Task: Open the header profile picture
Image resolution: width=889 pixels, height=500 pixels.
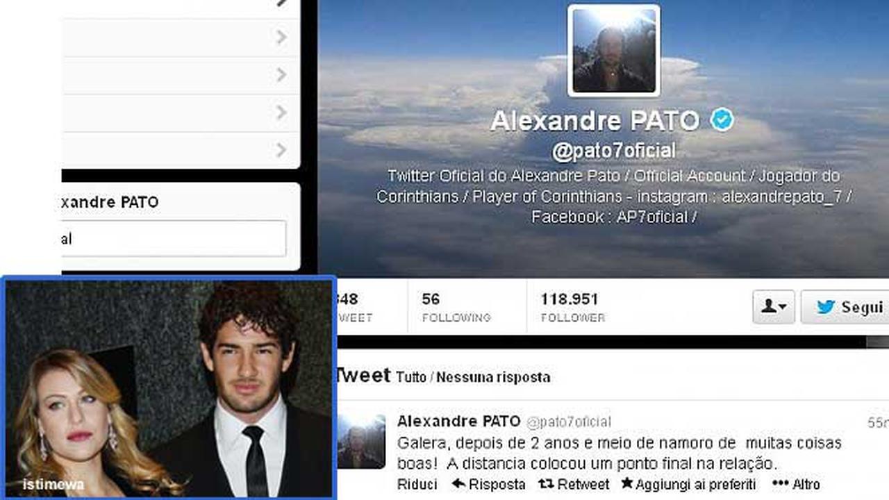Action: [613, 50]
